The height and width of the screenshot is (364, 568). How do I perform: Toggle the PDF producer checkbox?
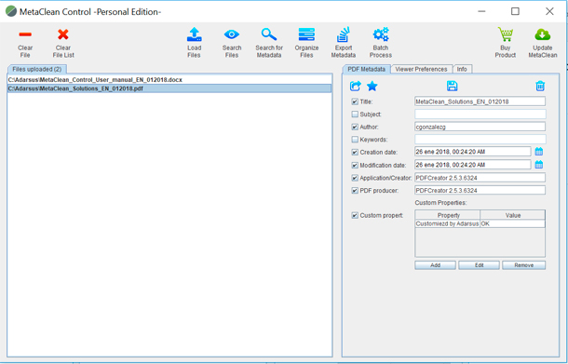coord(355,191)
